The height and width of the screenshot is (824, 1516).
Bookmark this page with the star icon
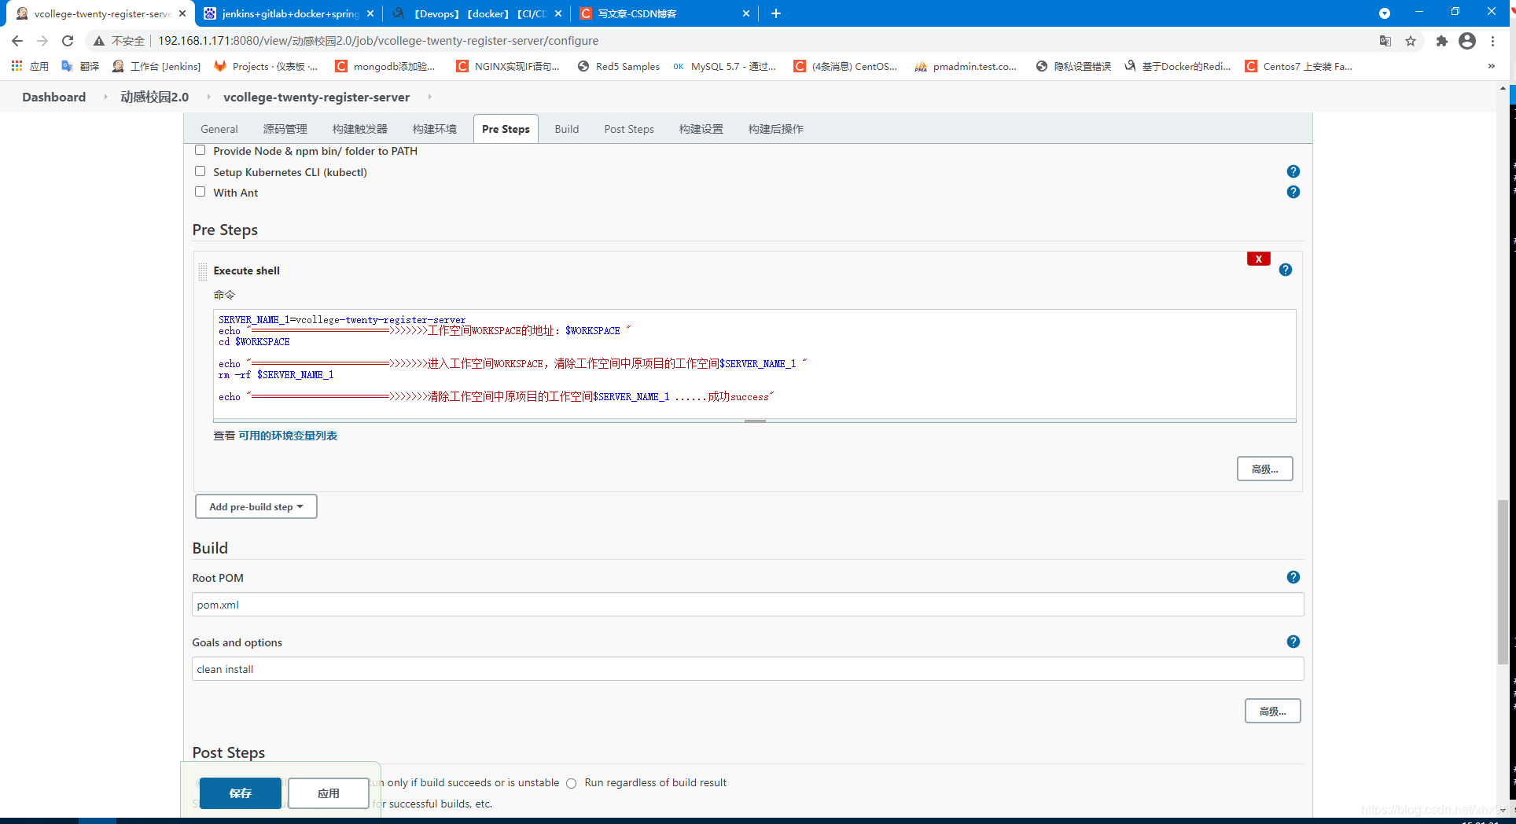[1411, 41]
